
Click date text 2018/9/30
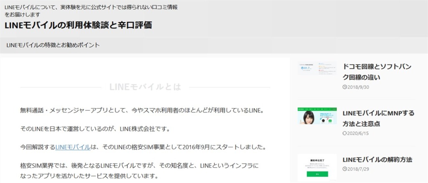[358, 87]
